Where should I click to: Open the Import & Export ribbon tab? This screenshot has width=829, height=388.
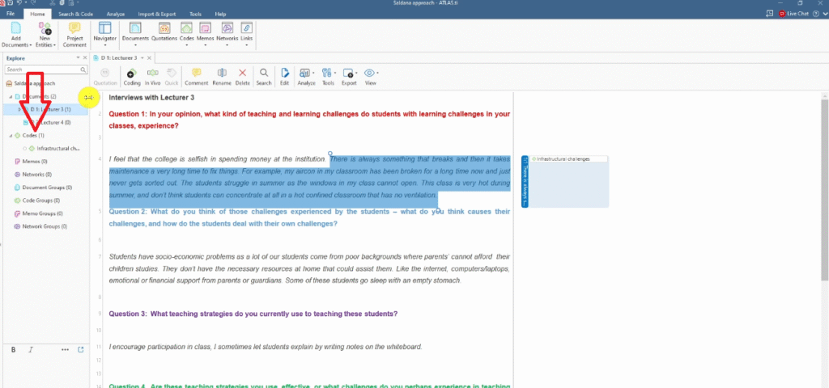[x=159, y=14]
